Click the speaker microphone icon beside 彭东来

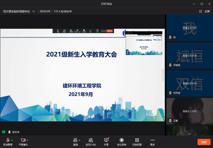pyautogui.click(x=9, y=132)
